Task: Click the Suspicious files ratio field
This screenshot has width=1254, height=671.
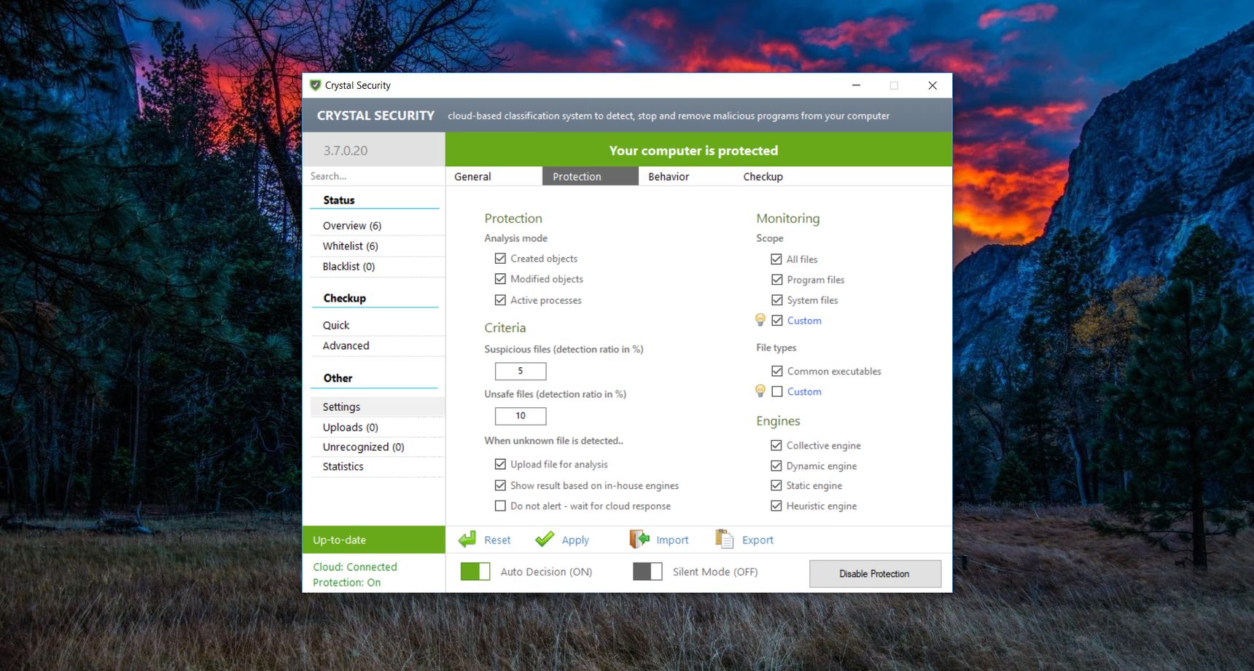Action: point(521,371)
